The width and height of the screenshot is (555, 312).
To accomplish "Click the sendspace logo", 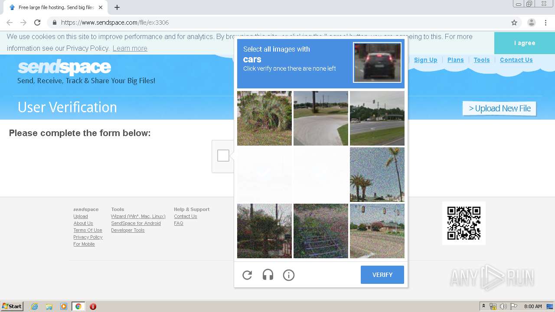I will (x=65, y=67).
